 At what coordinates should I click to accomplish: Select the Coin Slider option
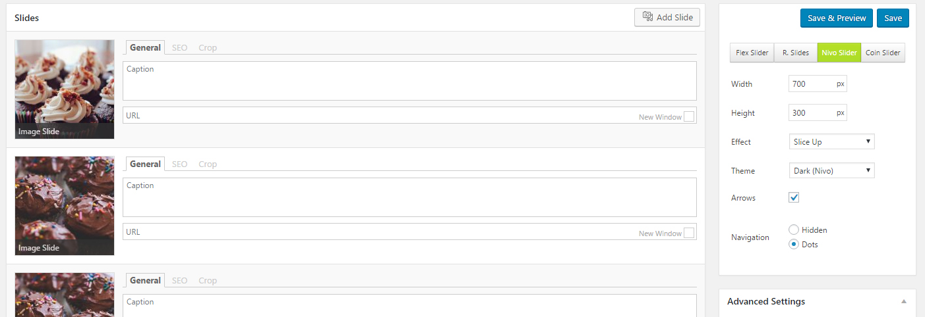click(883, 53)
